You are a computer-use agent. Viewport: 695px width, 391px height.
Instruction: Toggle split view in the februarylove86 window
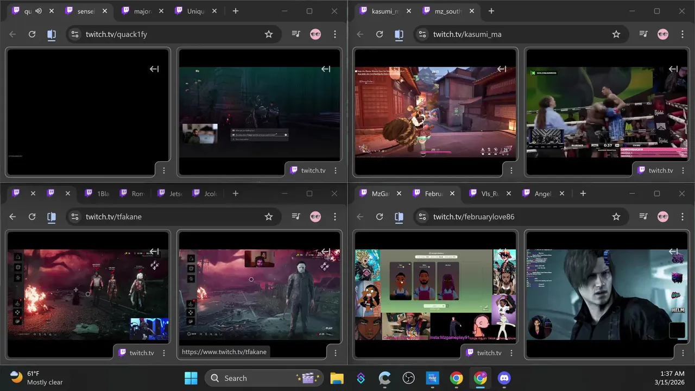click(x=399, y=217)
